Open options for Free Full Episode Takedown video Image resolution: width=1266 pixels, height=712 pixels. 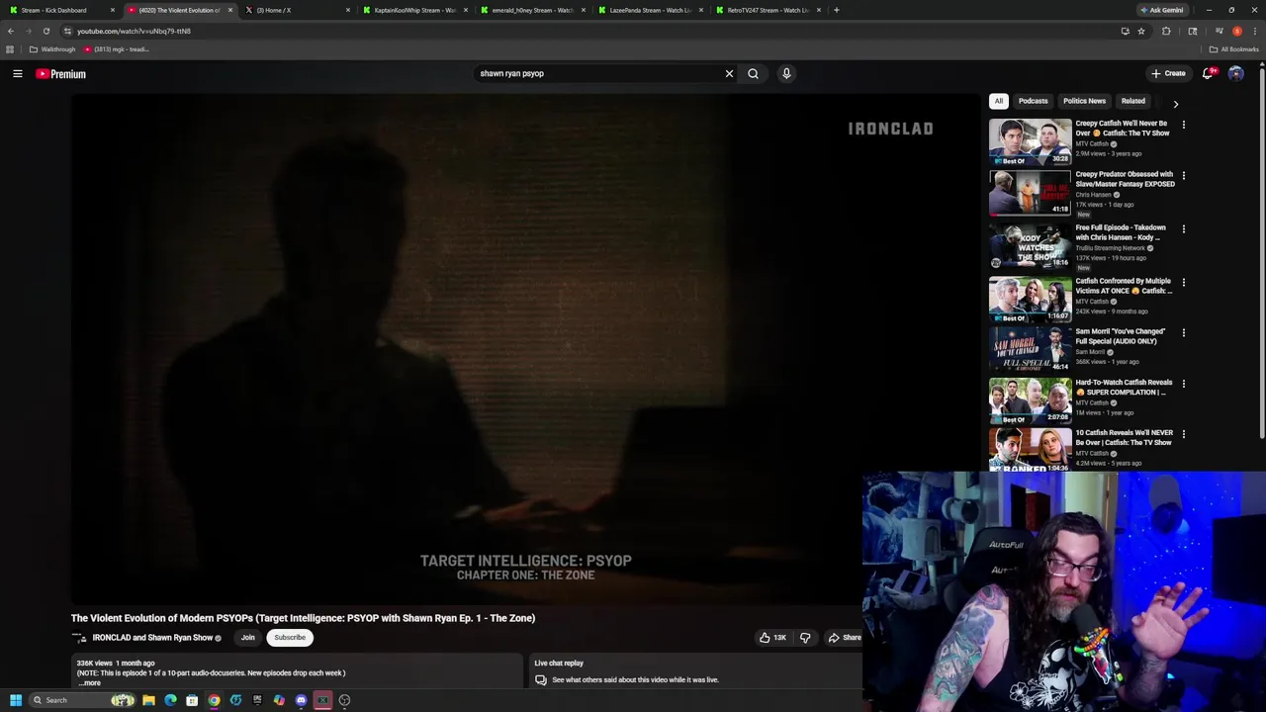point(1183,228)
